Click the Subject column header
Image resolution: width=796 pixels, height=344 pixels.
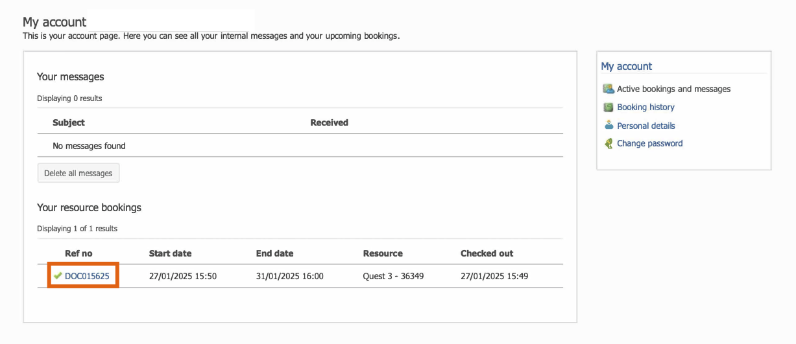69,122
